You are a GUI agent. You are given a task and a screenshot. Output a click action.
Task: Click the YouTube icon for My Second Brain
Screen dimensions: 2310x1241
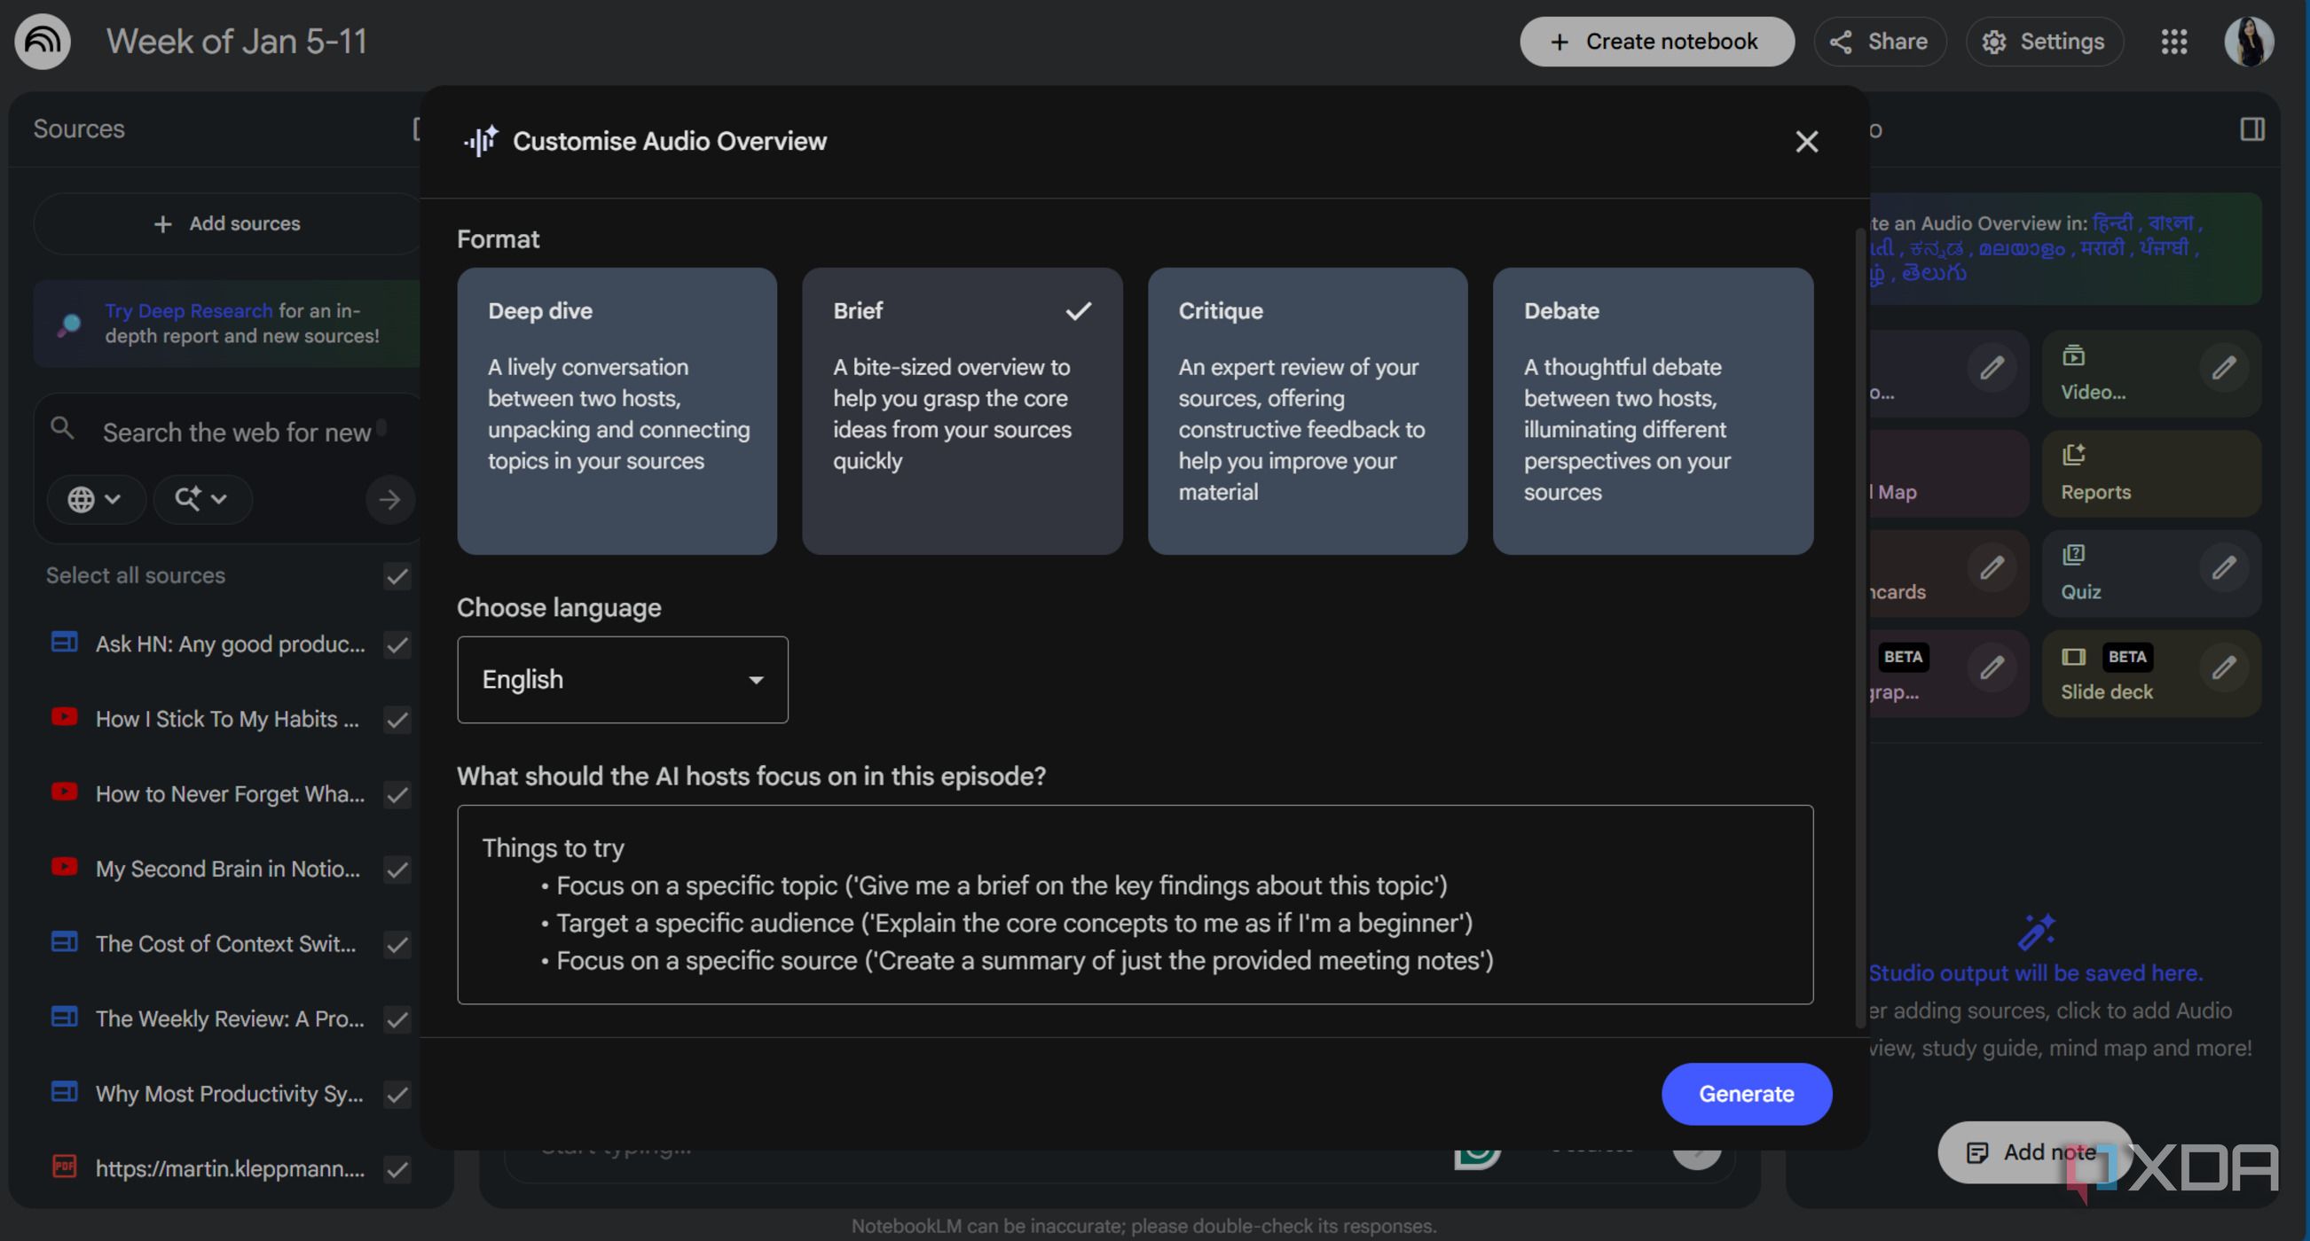point(64,866)
